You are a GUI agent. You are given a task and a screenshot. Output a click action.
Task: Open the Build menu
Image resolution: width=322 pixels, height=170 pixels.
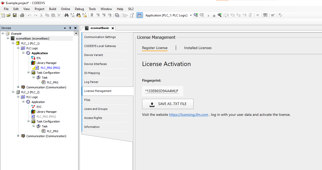pos(53,9)
